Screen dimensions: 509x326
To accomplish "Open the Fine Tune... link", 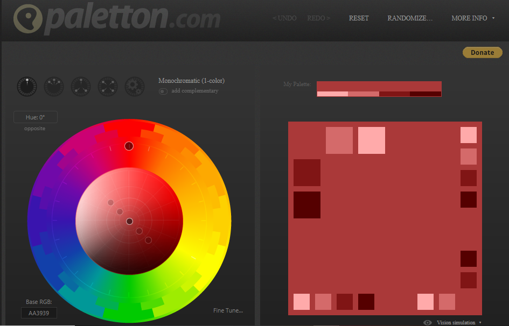I will tap(228, 310).
